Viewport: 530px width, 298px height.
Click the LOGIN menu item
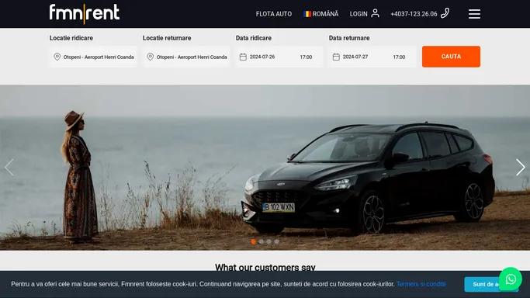click(359, 14)
